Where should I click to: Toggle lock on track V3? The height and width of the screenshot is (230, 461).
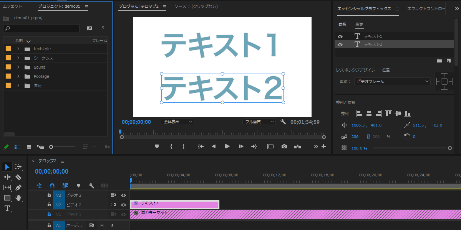pos(49,195)
